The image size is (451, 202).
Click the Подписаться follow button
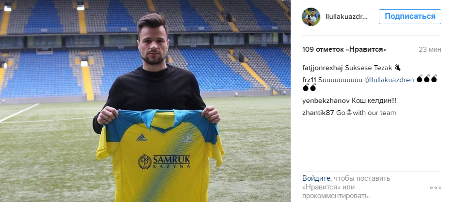coord(410,16)
